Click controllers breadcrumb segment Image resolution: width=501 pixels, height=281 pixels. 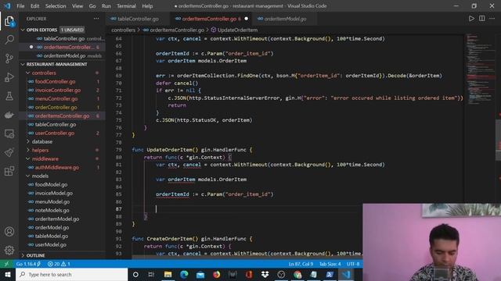(124, 30)
